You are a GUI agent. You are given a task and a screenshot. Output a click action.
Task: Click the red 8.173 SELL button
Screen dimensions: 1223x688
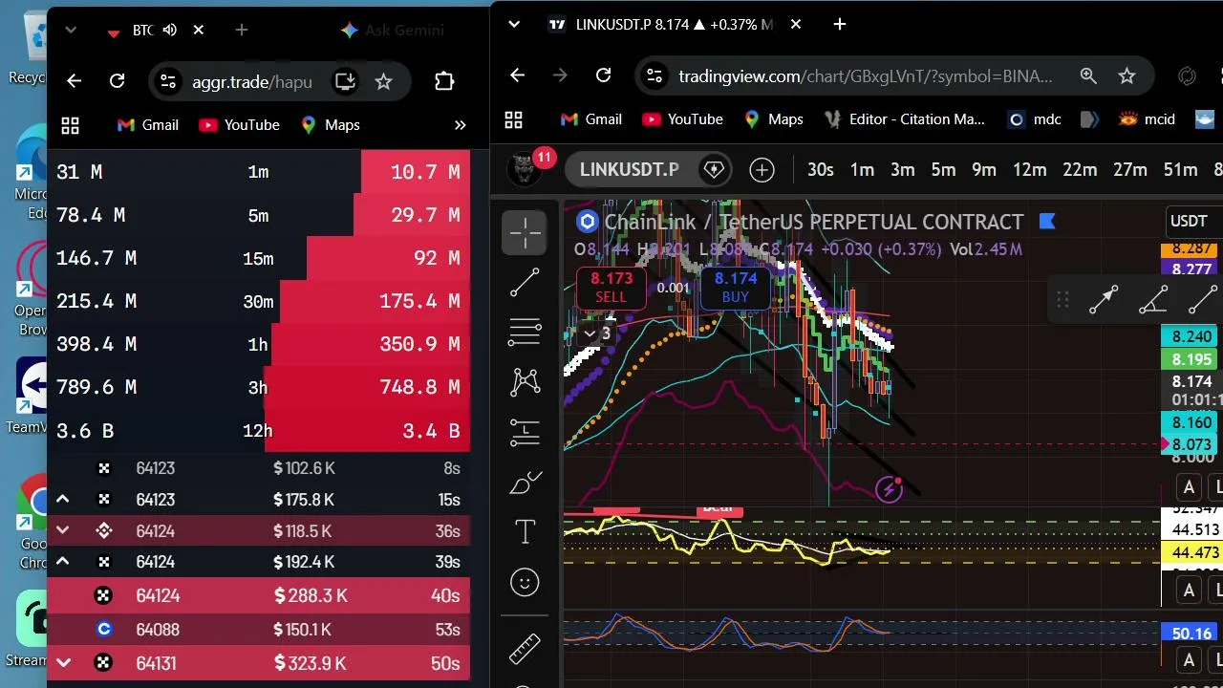(x=611, y=287)
